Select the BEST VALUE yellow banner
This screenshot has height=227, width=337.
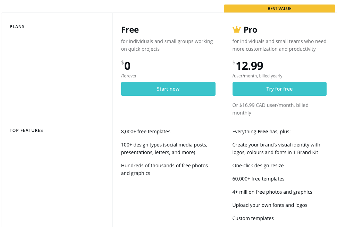coord(279,9)
